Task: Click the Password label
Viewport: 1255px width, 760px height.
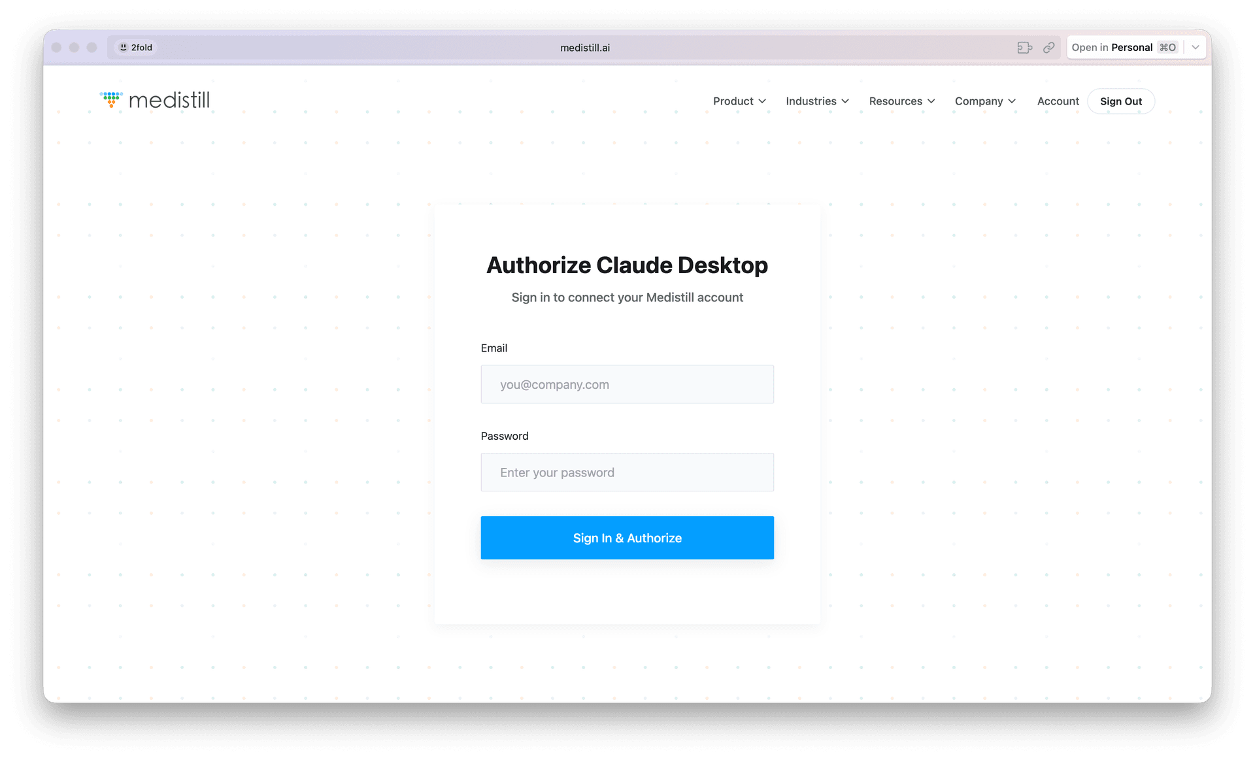Action: click(504, 436)
